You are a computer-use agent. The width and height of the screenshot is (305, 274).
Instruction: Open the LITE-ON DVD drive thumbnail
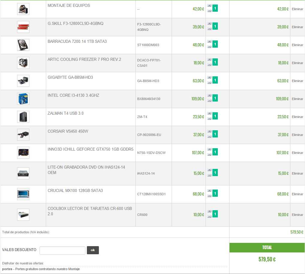(x=23, y=173)
